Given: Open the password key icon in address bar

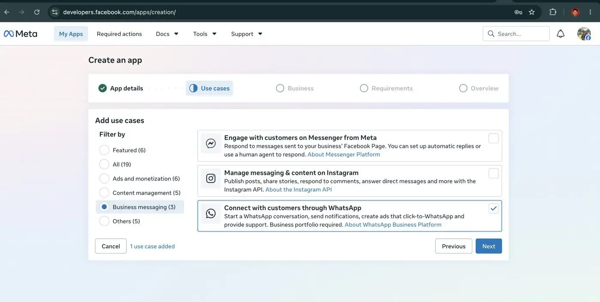Looking at the screenshot, I should (518, 12).
